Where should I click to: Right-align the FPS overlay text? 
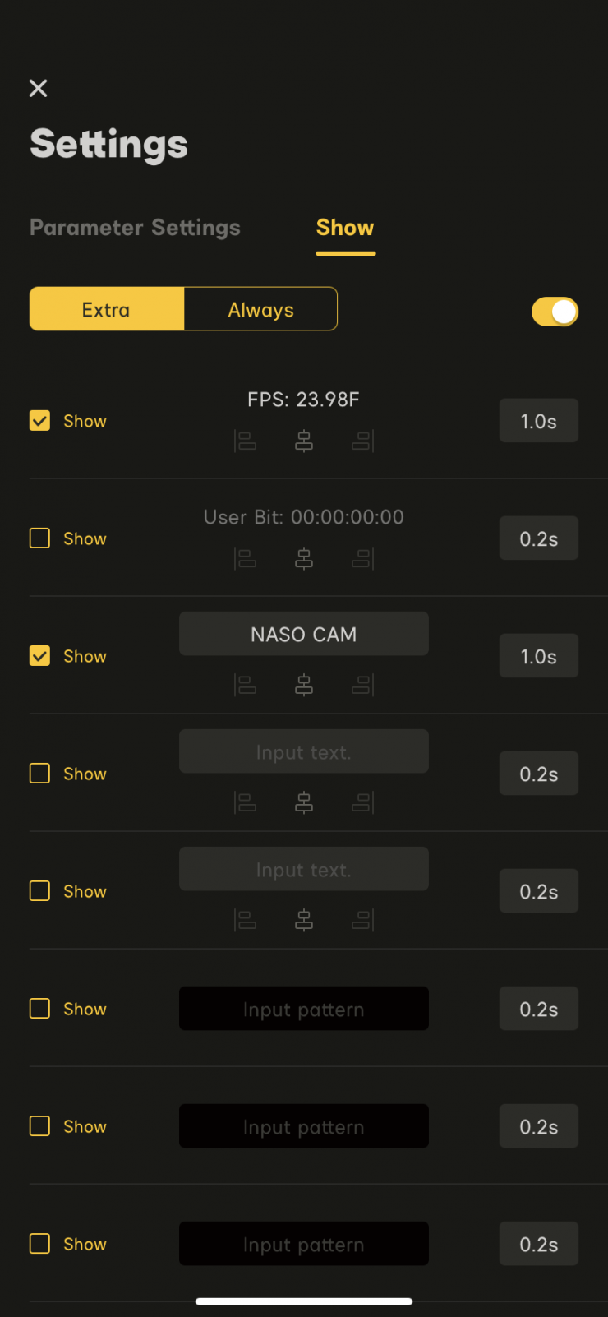[x=362, y=441]
